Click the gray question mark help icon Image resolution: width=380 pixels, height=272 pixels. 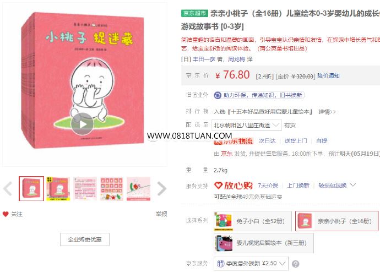pyautogui.click(x=295, y=264)
